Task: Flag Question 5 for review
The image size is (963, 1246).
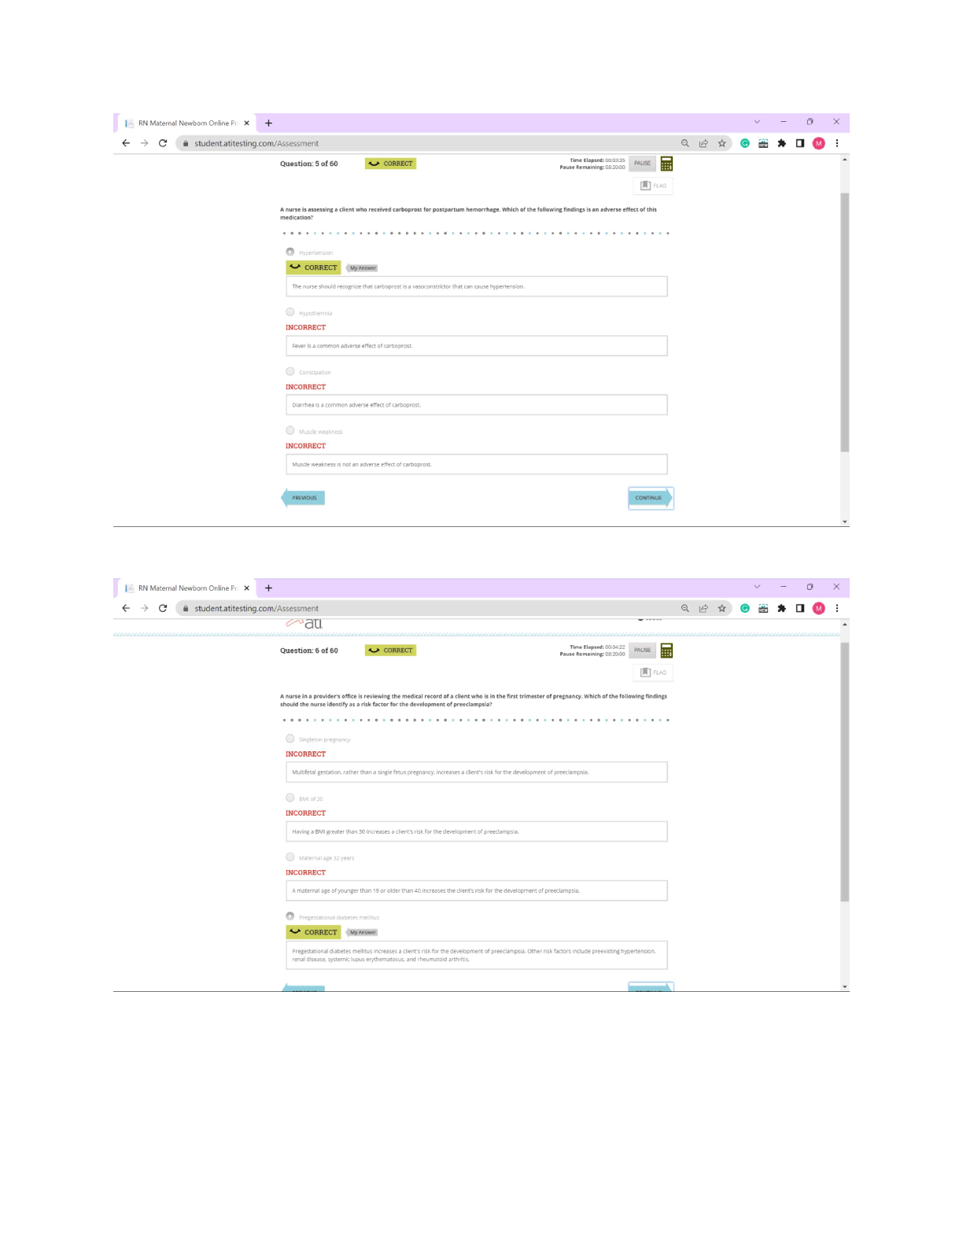Action: click(653, 186)
